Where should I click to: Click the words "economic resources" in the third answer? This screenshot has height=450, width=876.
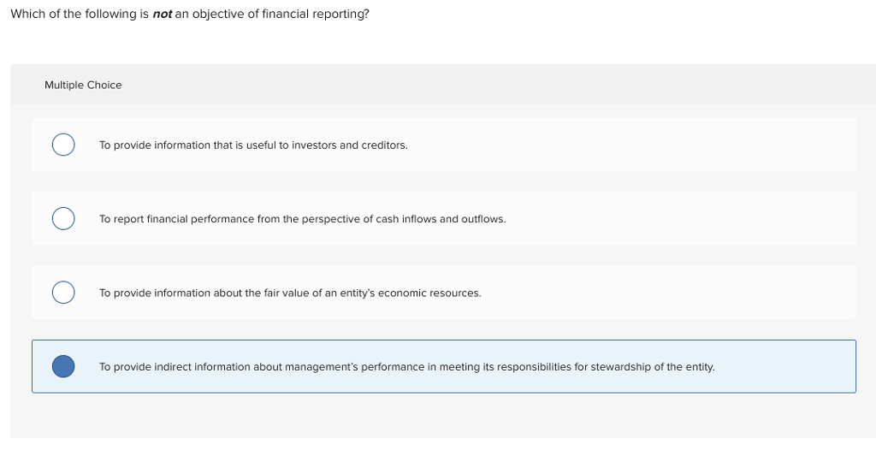point(429,293)
